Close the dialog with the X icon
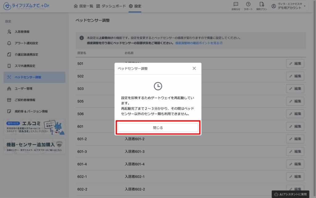This screenshot has width=316, height=198. tap(194, 68)
